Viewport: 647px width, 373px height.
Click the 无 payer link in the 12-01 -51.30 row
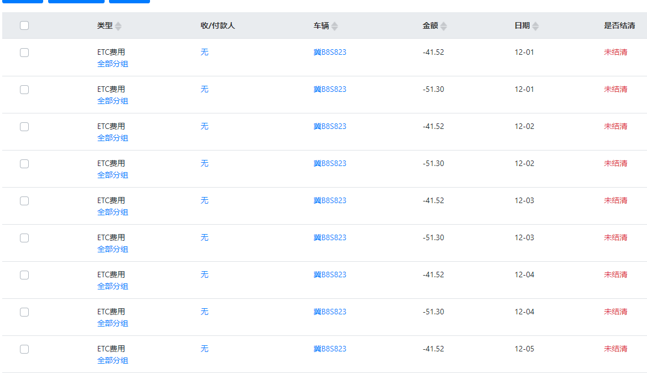(204, 89)
